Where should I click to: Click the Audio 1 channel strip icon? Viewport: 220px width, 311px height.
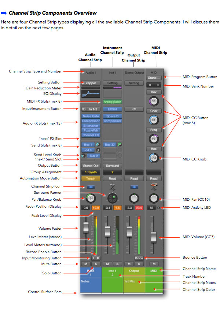91,187
